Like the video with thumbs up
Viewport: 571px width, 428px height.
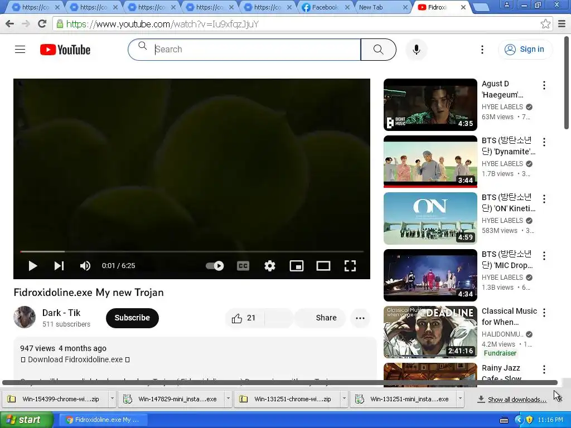(x=244, y=318)
